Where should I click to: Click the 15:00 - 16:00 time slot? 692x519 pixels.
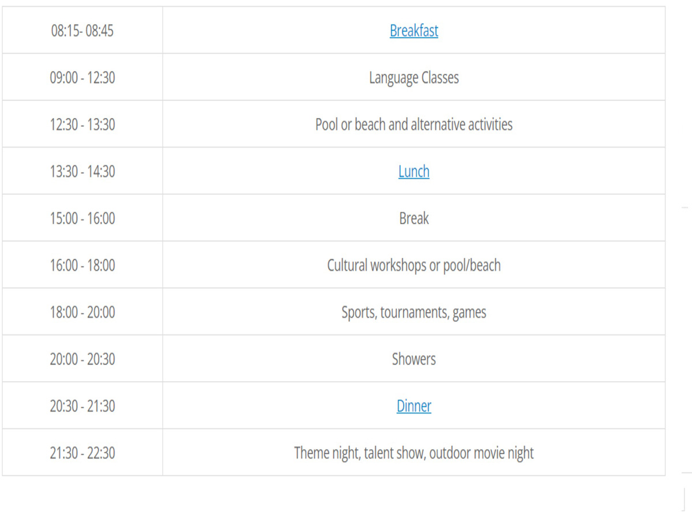(x=82, y=219)
